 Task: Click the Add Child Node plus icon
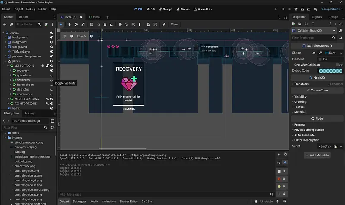5,25
